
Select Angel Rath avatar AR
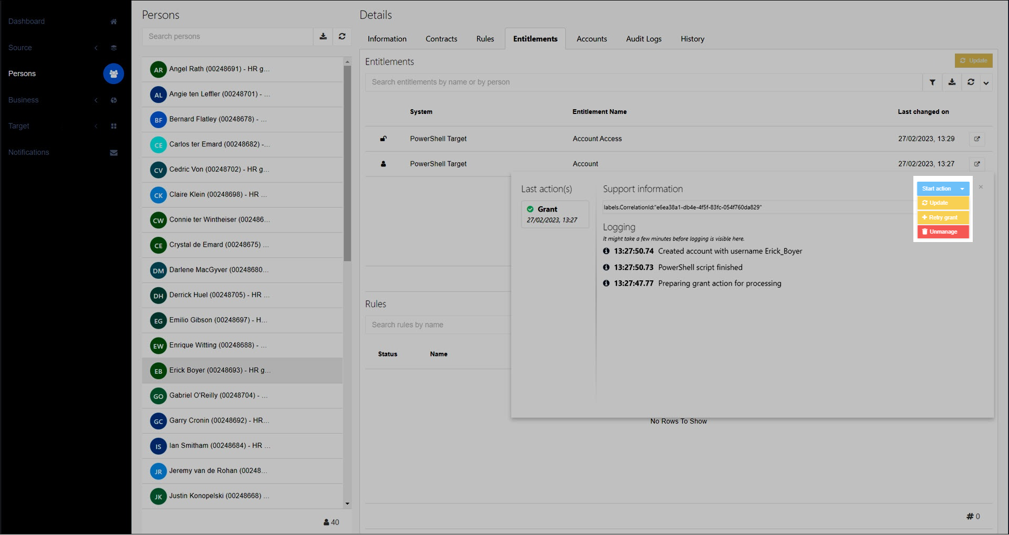pos(158,69)
